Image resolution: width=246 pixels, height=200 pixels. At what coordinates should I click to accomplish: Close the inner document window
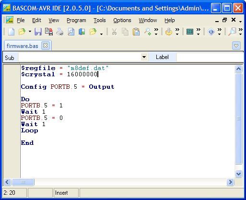click(x=234, y=20)
